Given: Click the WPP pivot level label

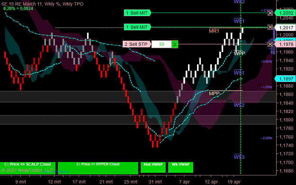Looking at the screenshot, I should click(239, 53).
